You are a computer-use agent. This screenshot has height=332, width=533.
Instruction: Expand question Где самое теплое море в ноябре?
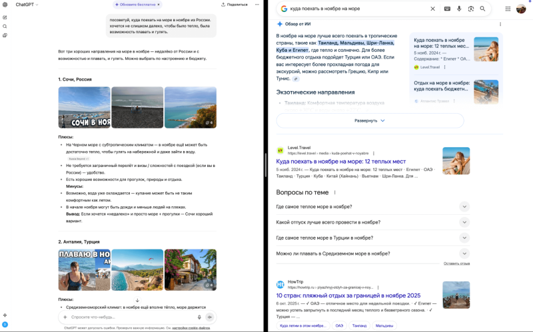coord(373,207)
